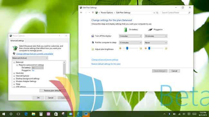This screenshot has width=209, height=117.
Task: Click the search magnifier icon in Control Panel
Action: [x=189, y=13]
